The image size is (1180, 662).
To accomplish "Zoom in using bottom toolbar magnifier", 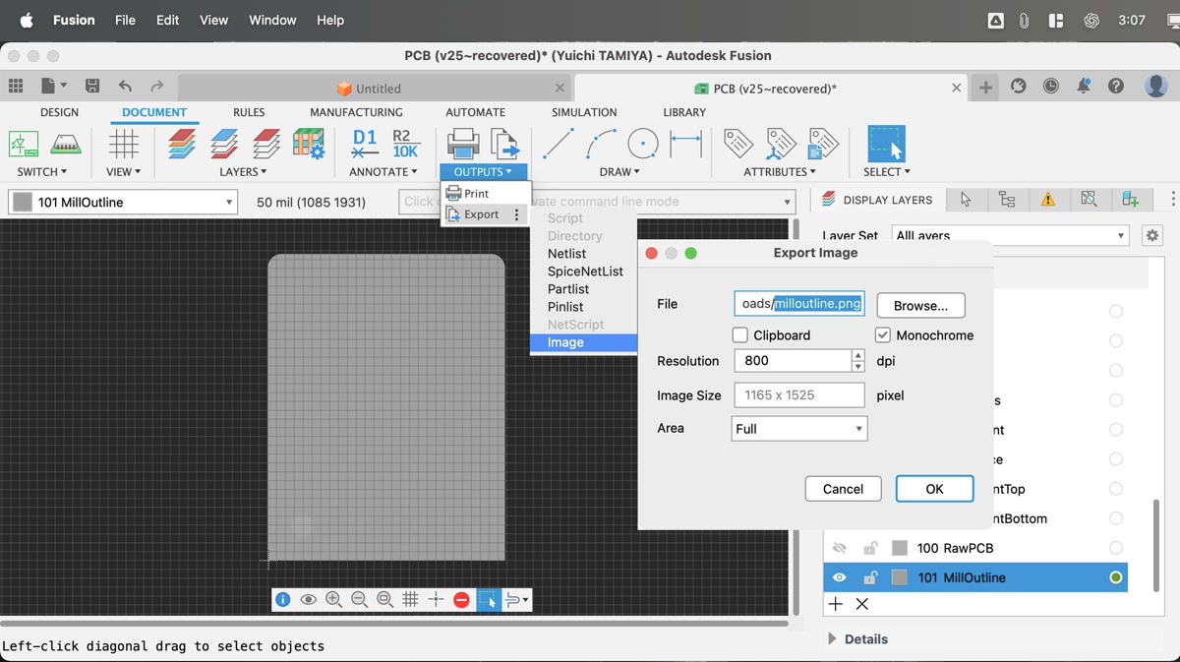I will click(333, 599).
